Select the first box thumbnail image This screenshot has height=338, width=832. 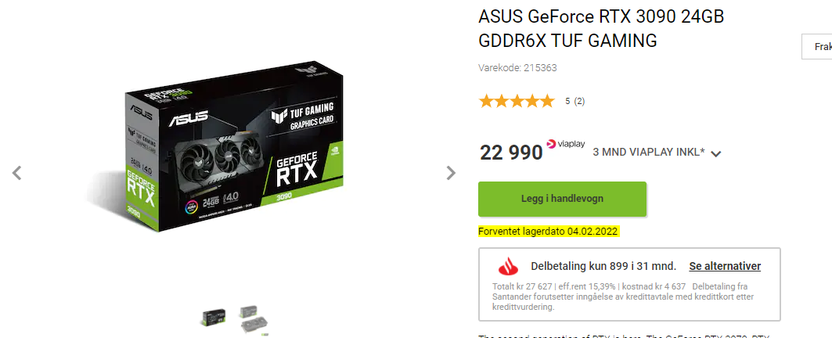[214, 318]
